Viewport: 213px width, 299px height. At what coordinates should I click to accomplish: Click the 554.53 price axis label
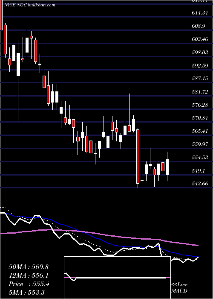[x=199, y=158]
